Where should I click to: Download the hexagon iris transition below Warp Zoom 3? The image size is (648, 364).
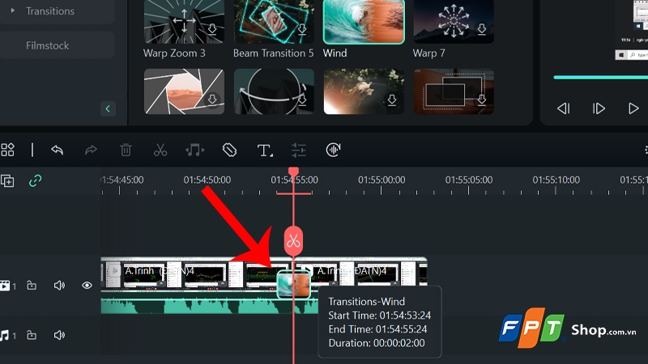point(212,99)
